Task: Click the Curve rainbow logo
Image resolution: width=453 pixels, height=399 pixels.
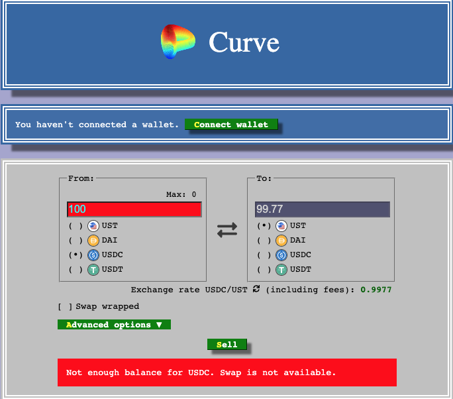Action: [179, 42]
